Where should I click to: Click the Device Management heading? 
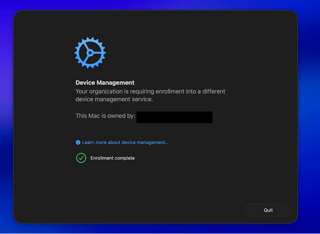(x=105, y=83)
